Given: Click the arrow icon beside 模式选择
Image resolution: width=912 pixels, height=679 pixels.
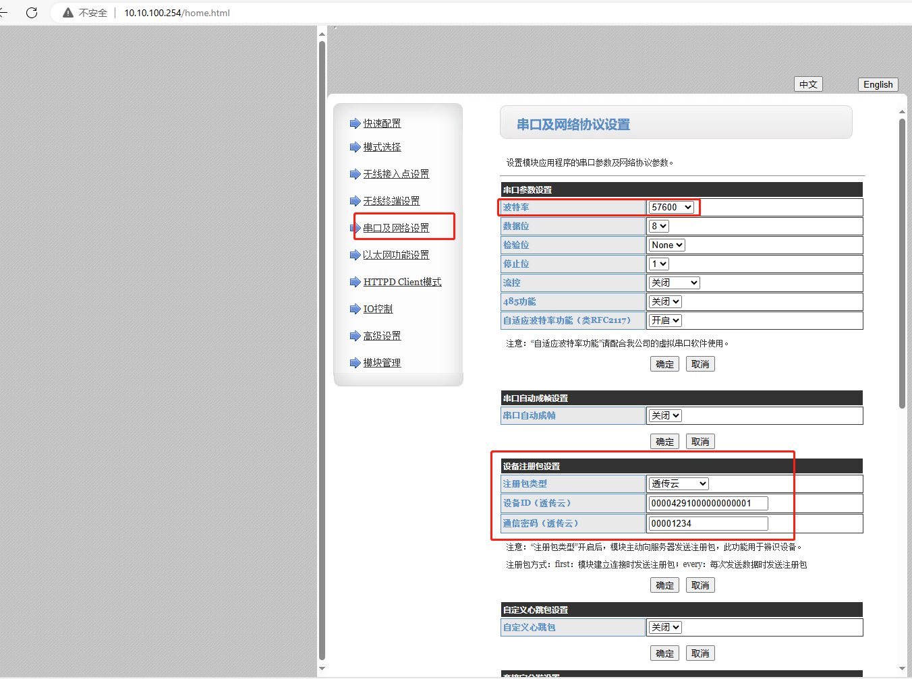Looking at the screenshot, I should (x=355, y=147).
